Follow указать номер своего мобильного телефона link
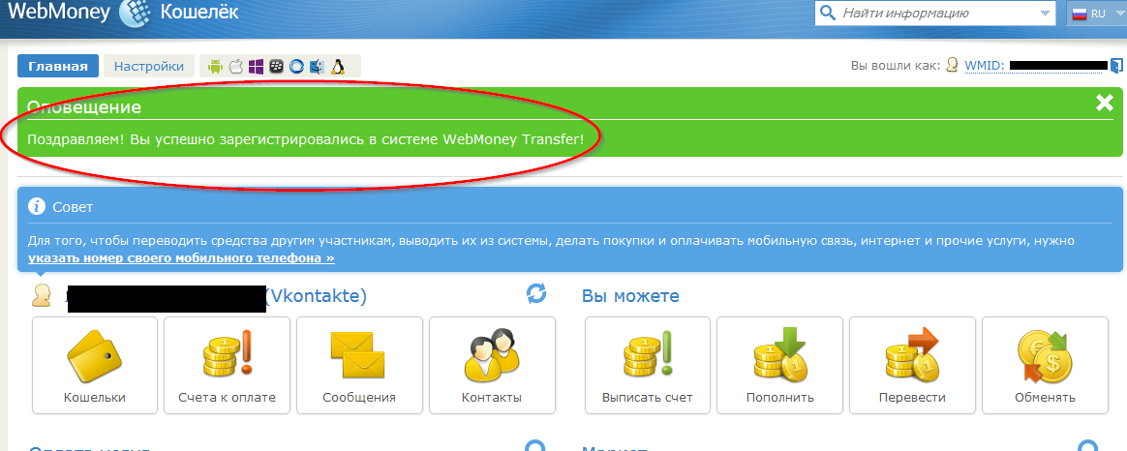Viewport: 1127px width, 451px height. [x=181, y=257]
